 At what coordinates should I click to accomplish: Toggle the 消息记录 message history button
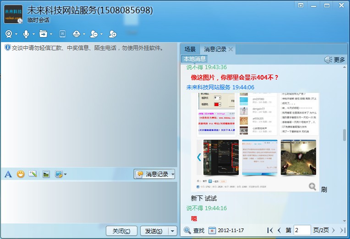(x=152, y=174)
